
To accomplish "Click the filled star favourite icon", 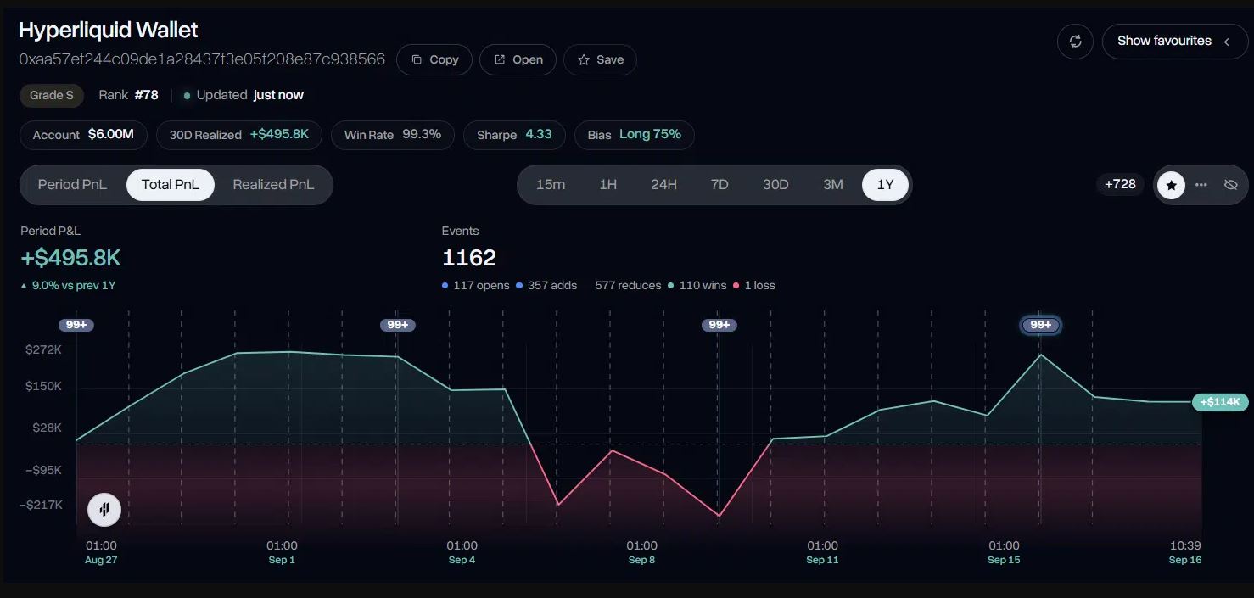I will click(x=1171, y=184).
